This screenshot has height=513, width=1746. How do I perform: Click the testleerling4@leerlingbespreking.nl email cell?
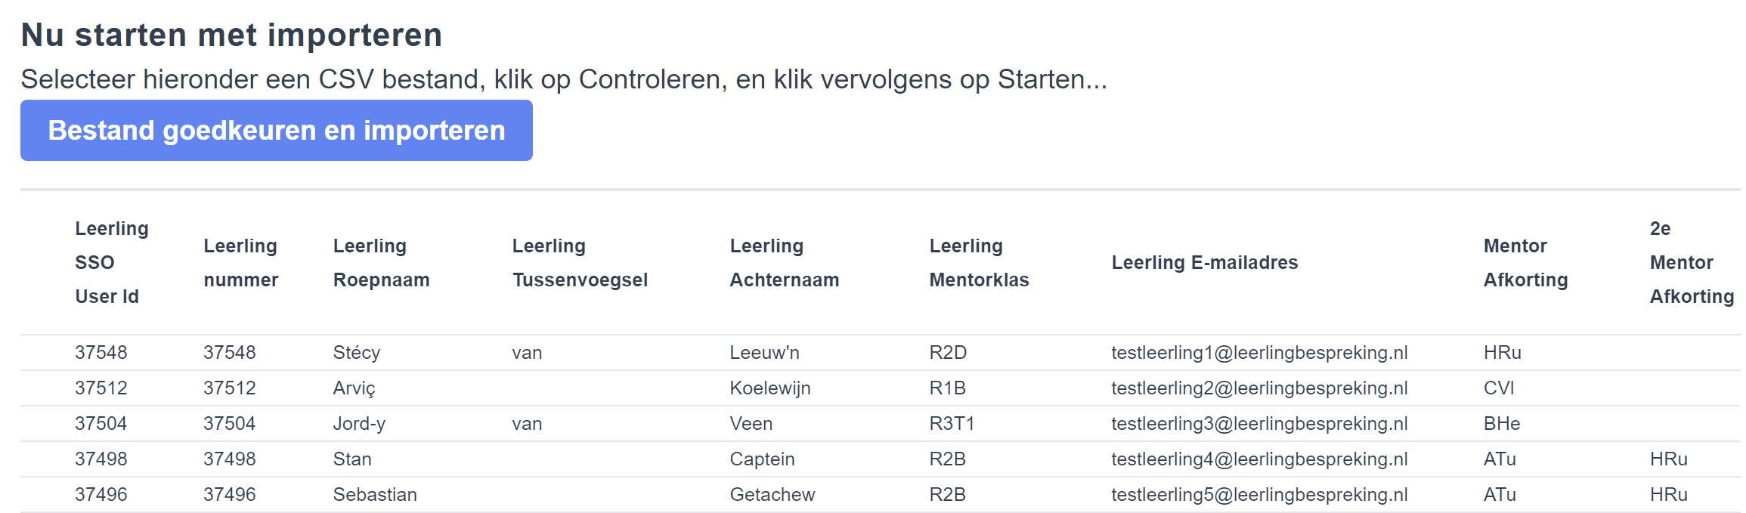[1259, 459]
